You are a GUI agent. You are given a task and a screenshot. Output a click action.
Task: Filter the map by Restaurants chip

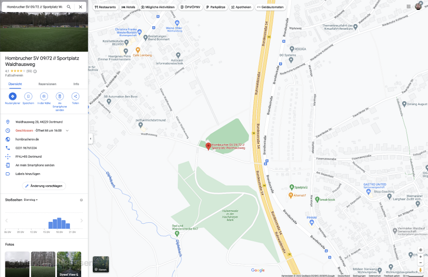coord(105,7)
